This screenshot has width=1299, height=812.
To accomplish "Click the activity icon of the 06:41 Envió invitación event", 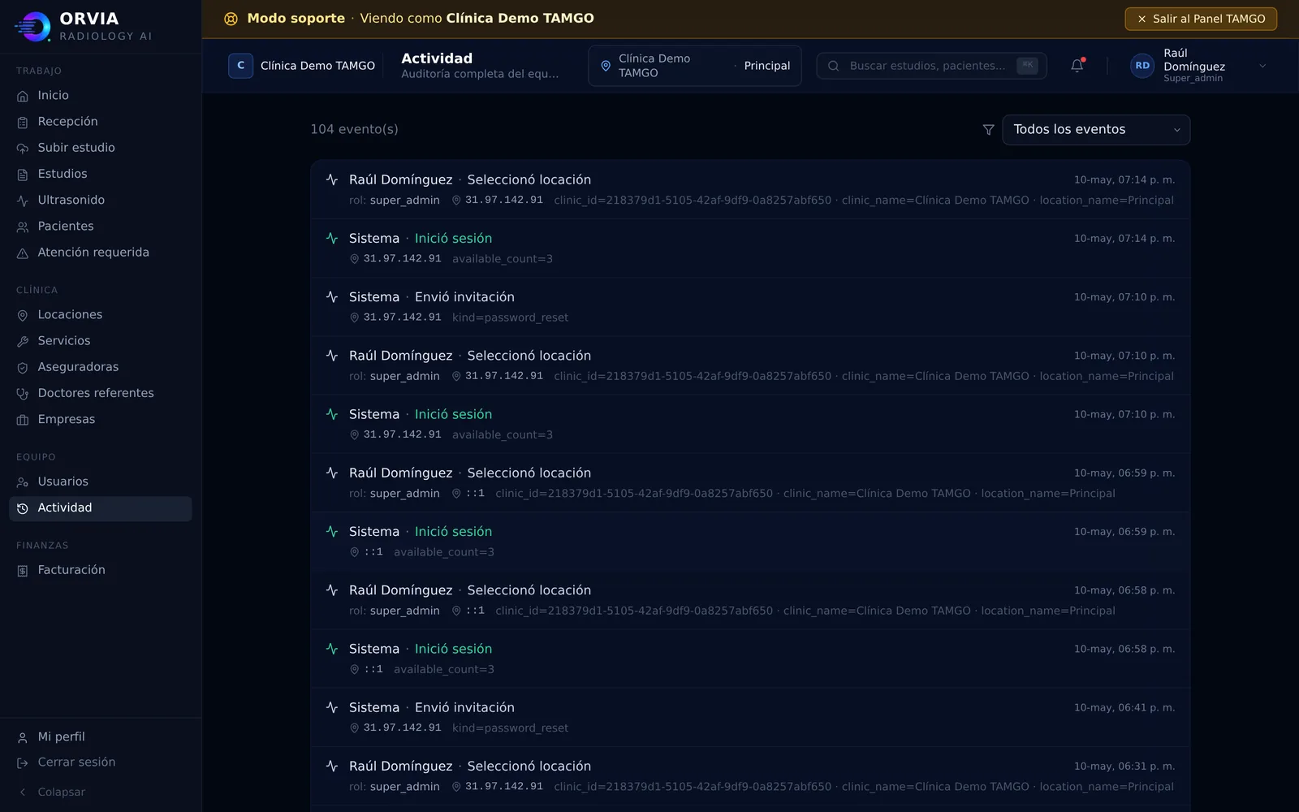I will (332, 707).
